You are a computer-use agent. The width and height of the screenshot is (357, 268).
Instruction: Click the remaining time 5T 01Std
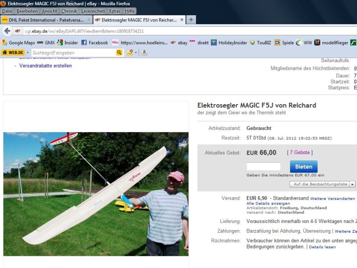click(x=256, y=138)
